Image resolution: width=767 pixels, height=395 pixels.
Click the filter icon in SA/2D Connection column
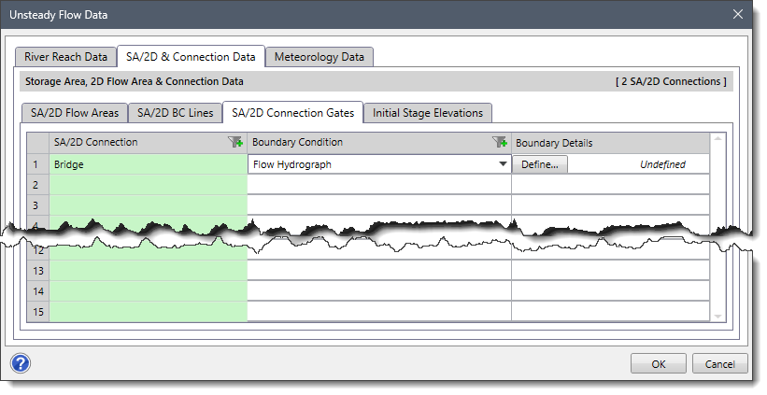point(235,143)
